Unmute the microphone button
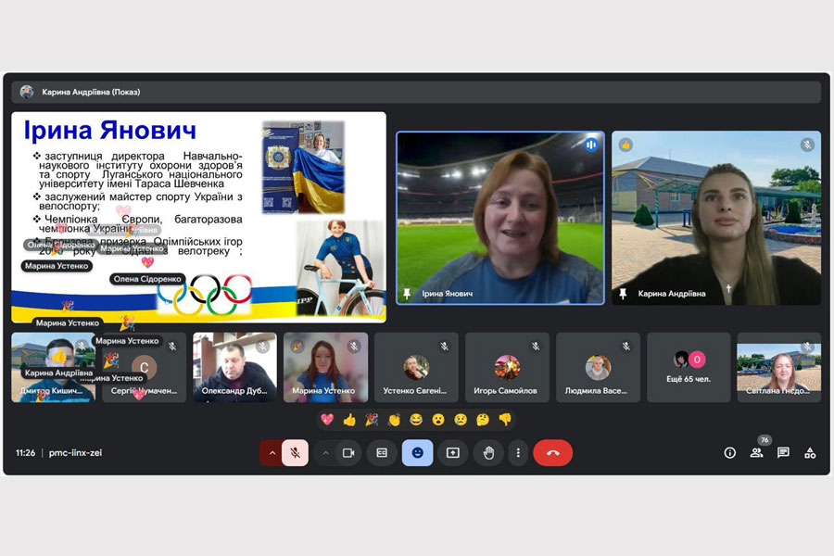 (x=295, y=453)
